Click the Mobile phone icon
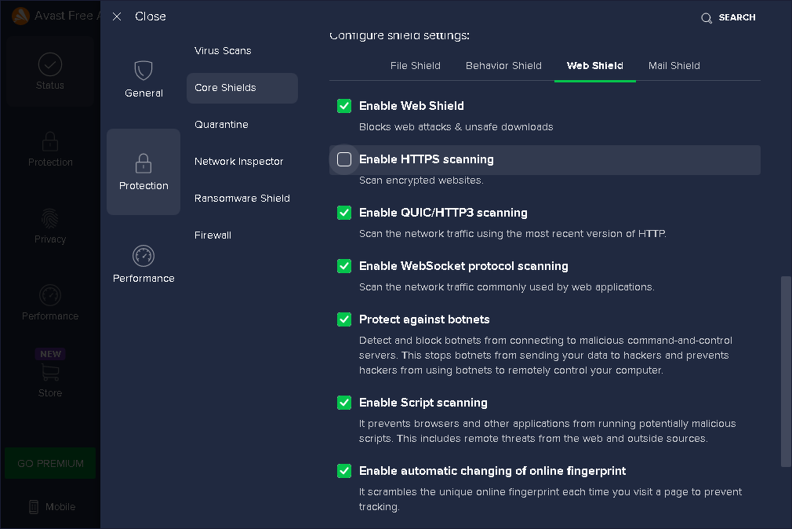This screenshot has height=529, width=792. (34, 507)
